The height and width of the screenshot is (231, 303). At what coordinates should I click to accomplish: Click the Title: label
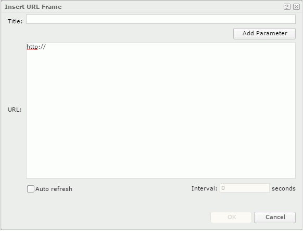tap(15, 21)
